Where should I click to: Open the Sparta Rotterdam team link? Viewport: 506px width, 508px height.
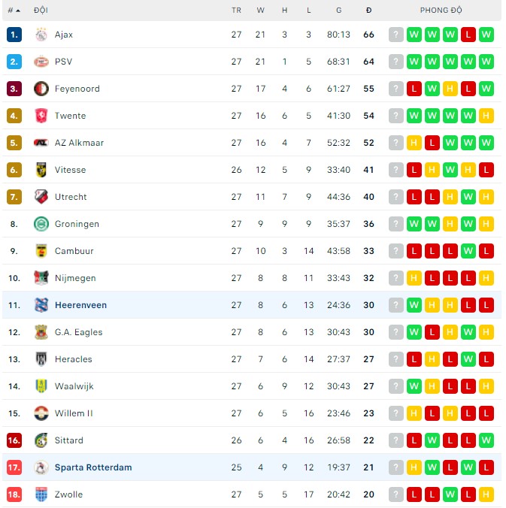(93, 467)
